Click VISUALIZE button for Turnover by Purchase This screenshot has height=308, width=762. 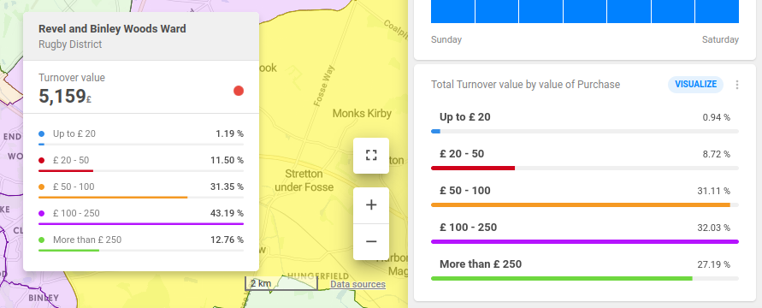695,85
